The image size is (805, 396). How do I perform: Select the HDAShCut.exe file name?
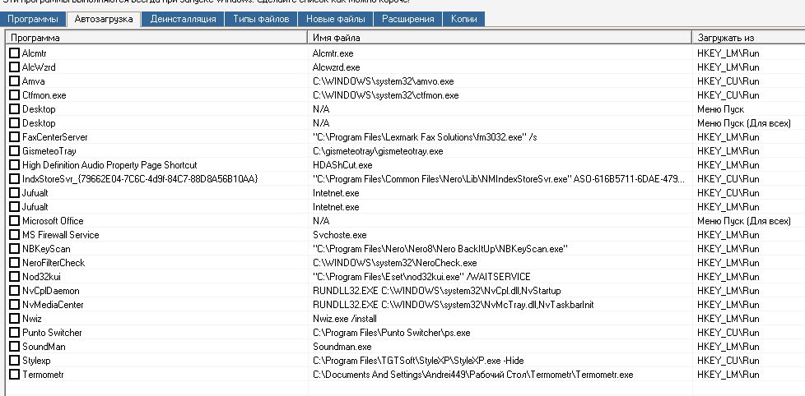(342, 165)
